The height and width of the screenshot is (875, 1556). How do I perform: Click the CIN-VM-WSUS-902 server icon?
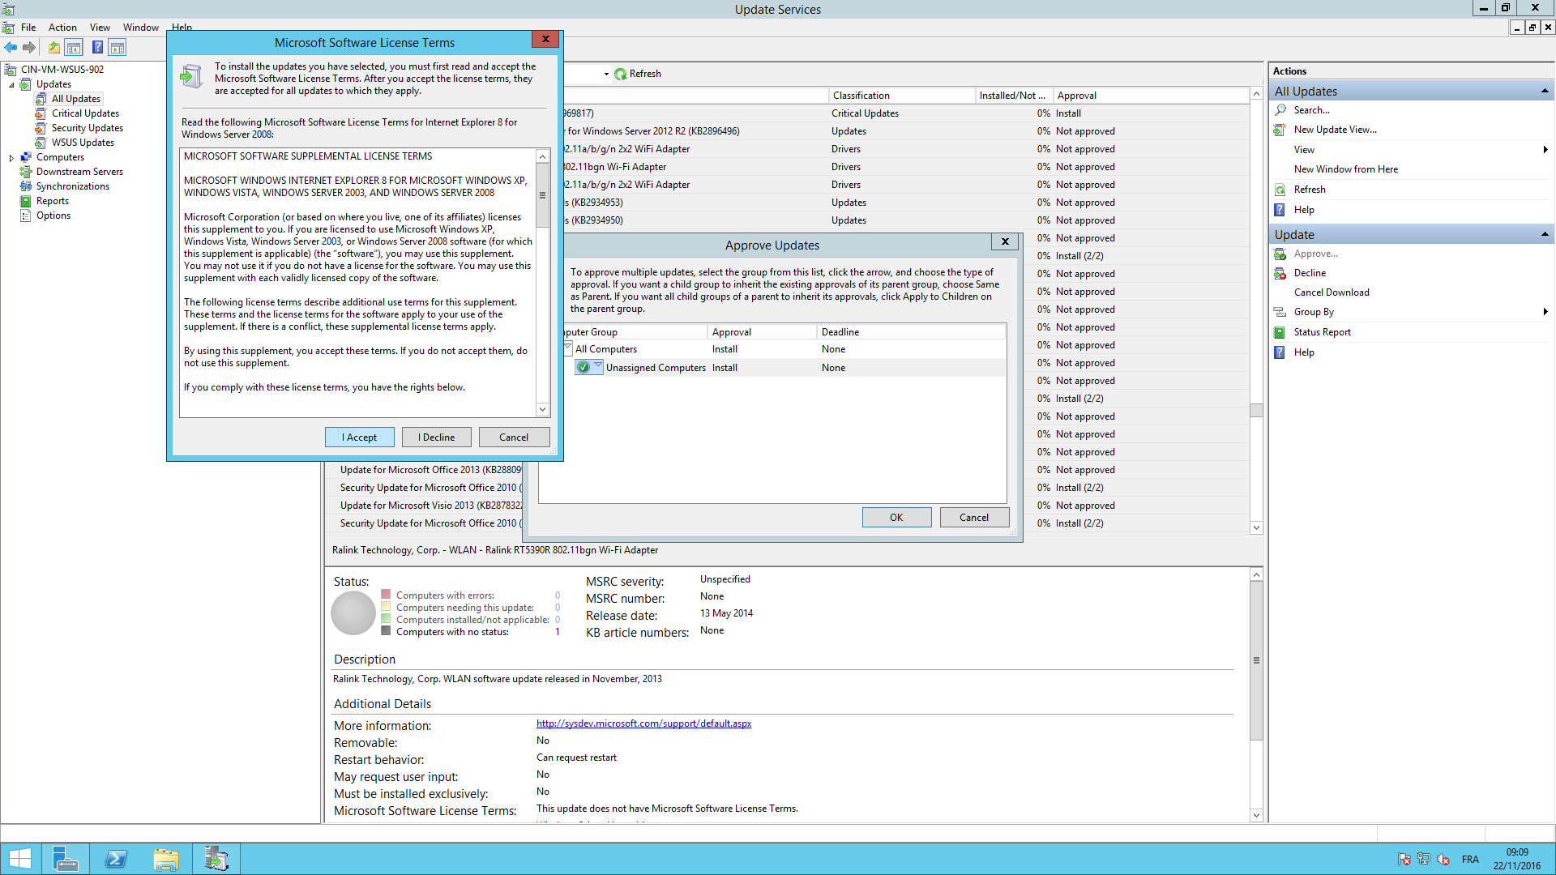(x=11, y=70)
